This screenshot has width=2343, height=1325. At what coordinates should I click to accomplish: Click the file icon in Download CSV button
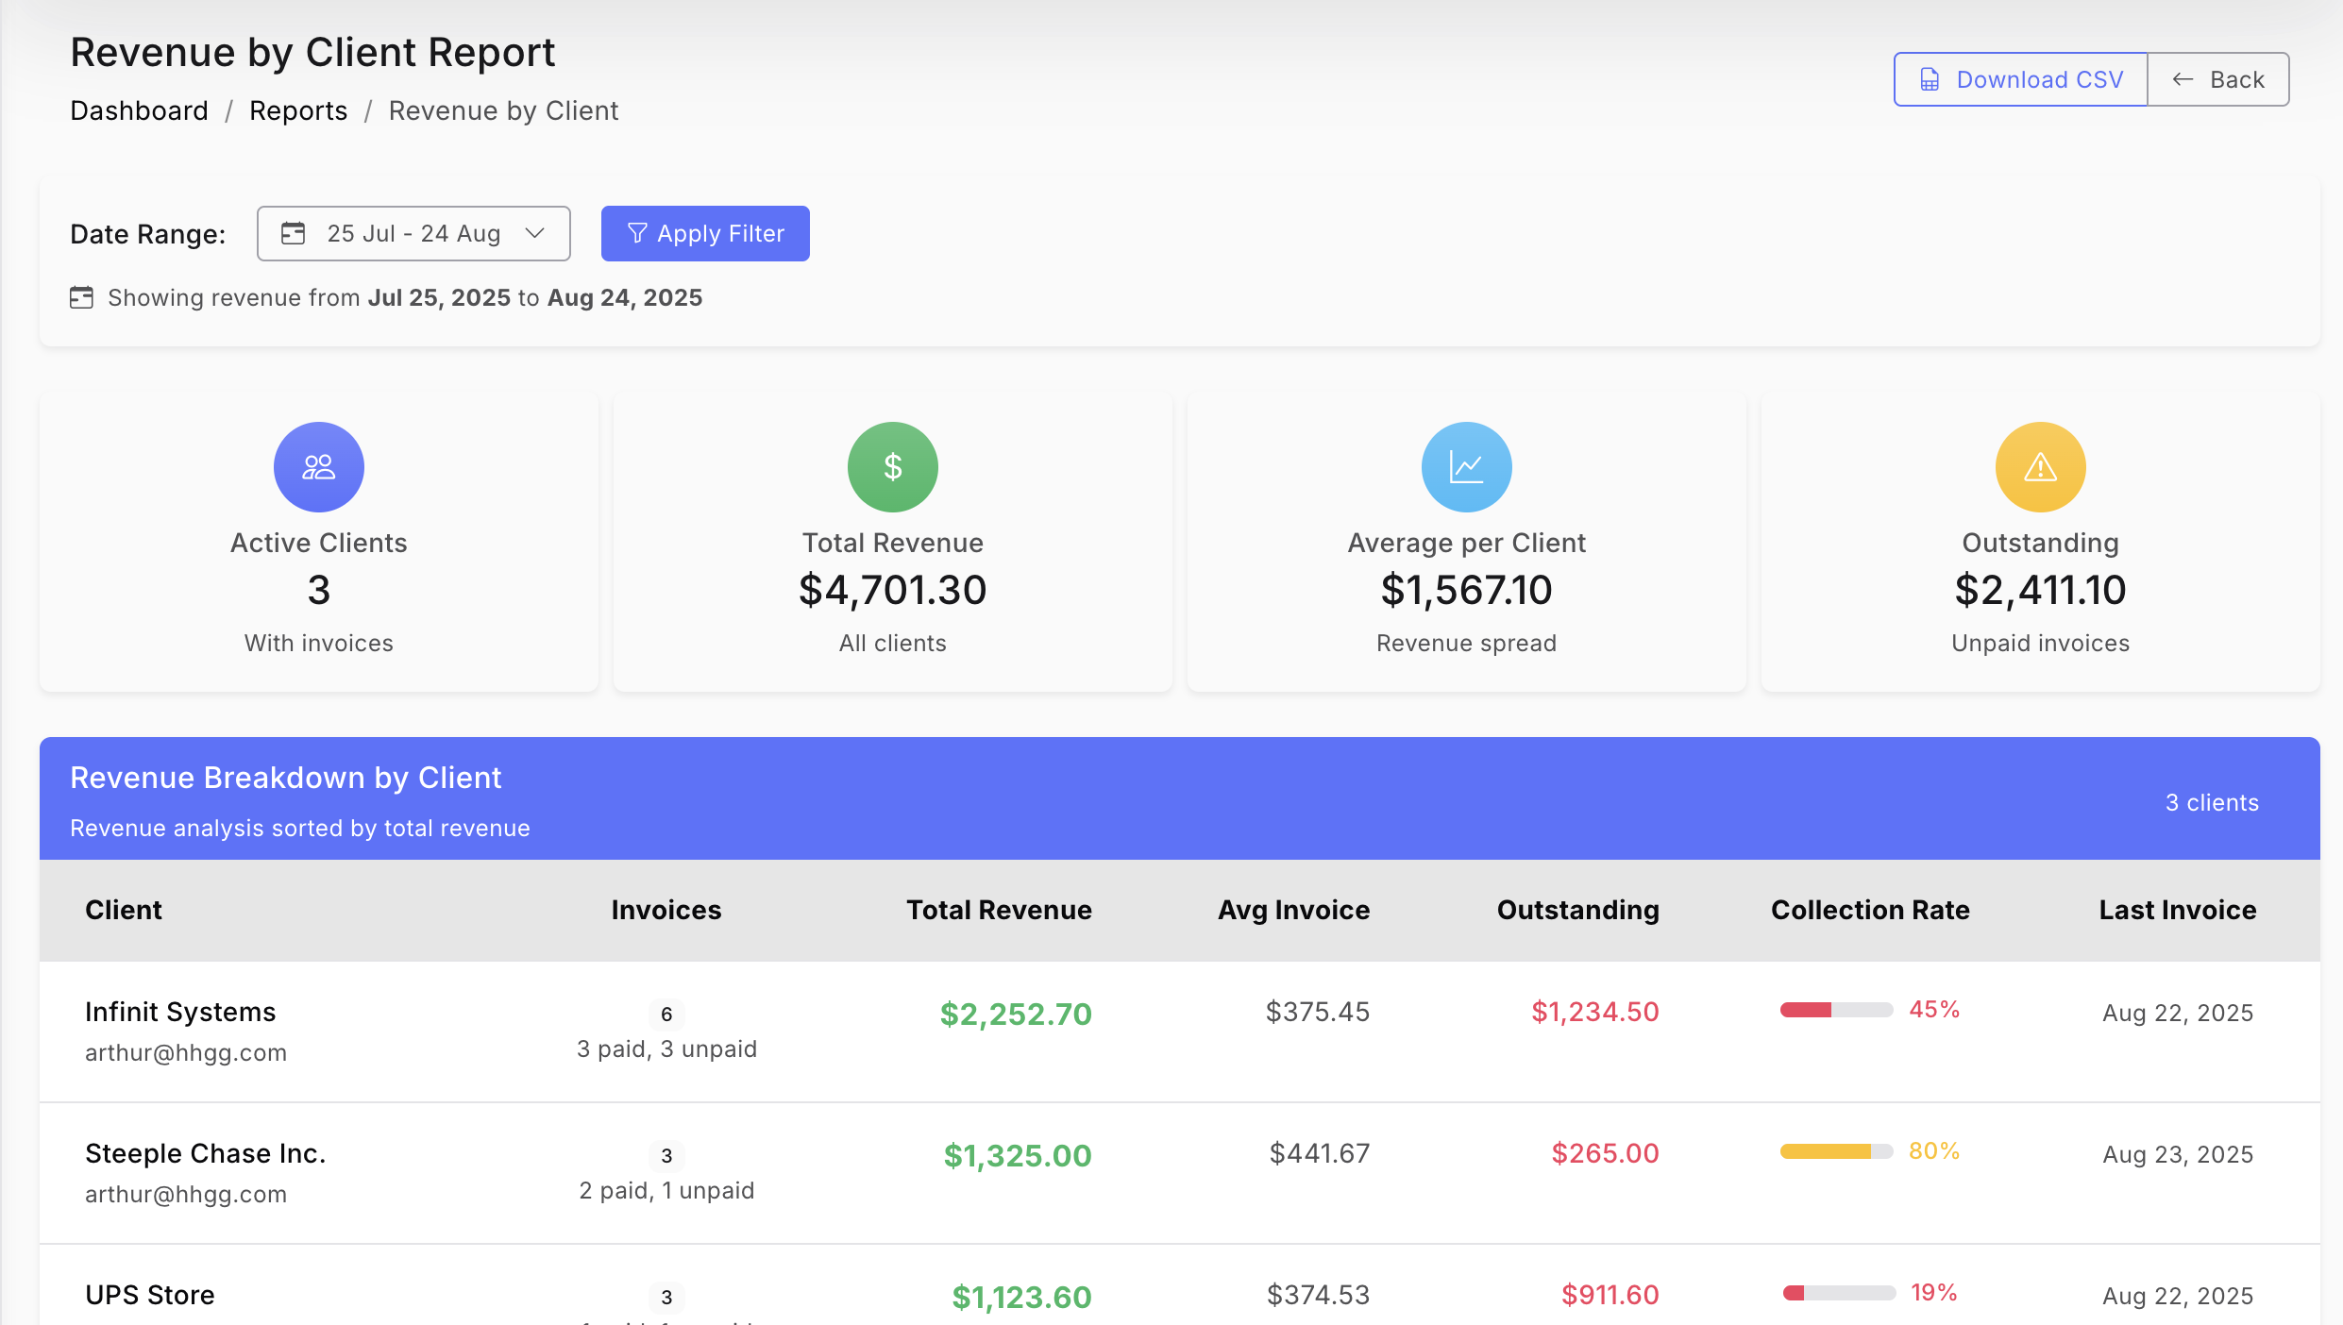(x=1930, y=80)
